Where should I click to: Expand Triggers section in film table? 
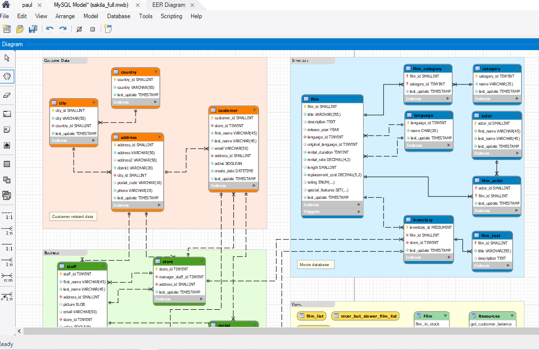click(x=359, y=212)
